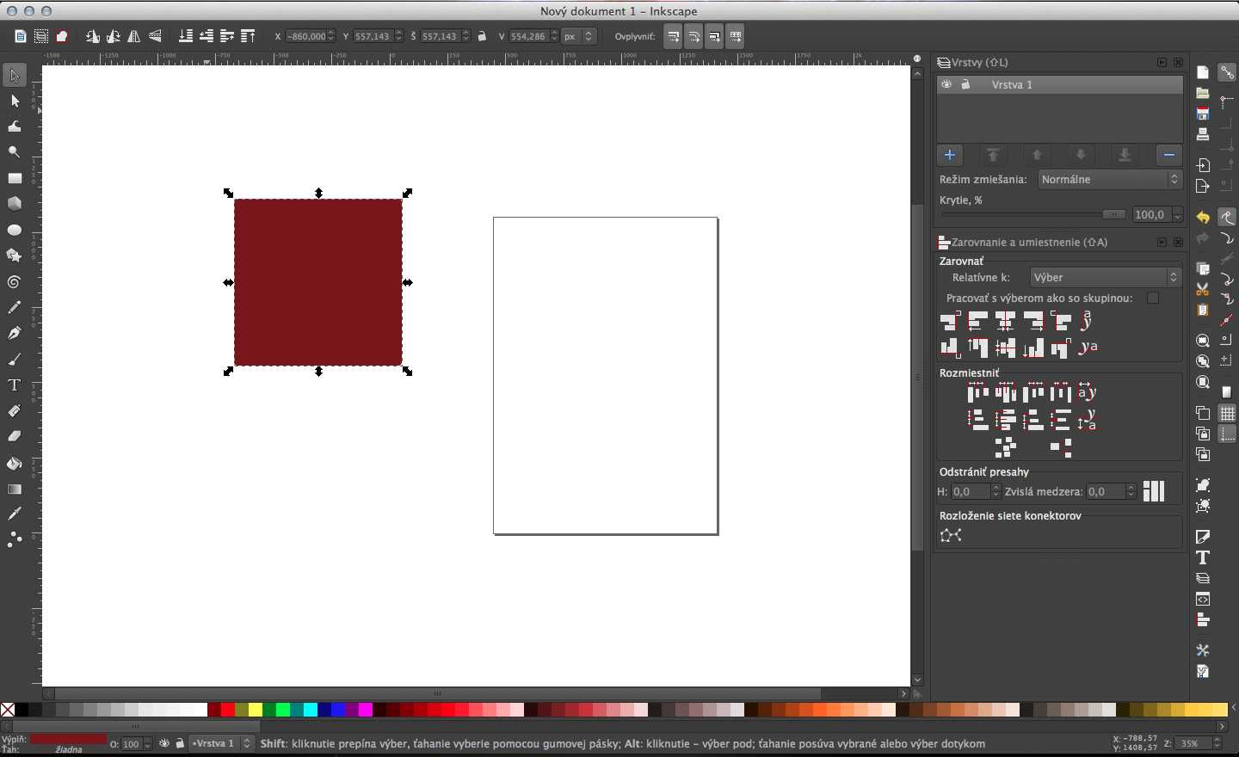
Task: Lock Vrstva 1 with the padlock toggle
Action: tap(965, 84)
